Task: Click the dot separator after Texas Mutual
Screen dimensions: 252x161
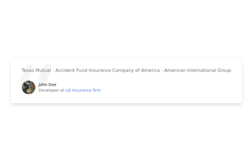Action: click(53, 70)
